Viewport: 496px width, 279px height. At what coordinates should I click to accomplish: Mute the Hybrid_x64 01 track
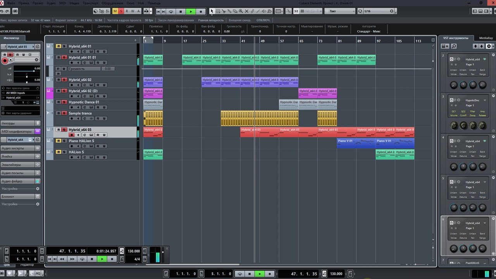[58, 46]
